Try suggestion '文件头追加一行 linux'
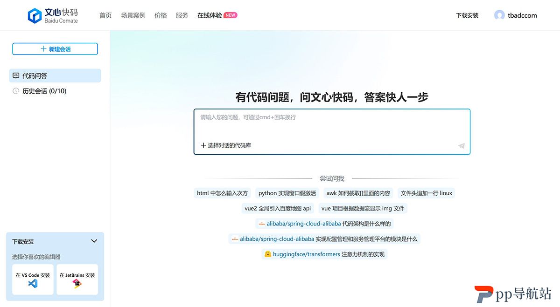This screenshot has height=307, width=560. [x=427, y=193]
